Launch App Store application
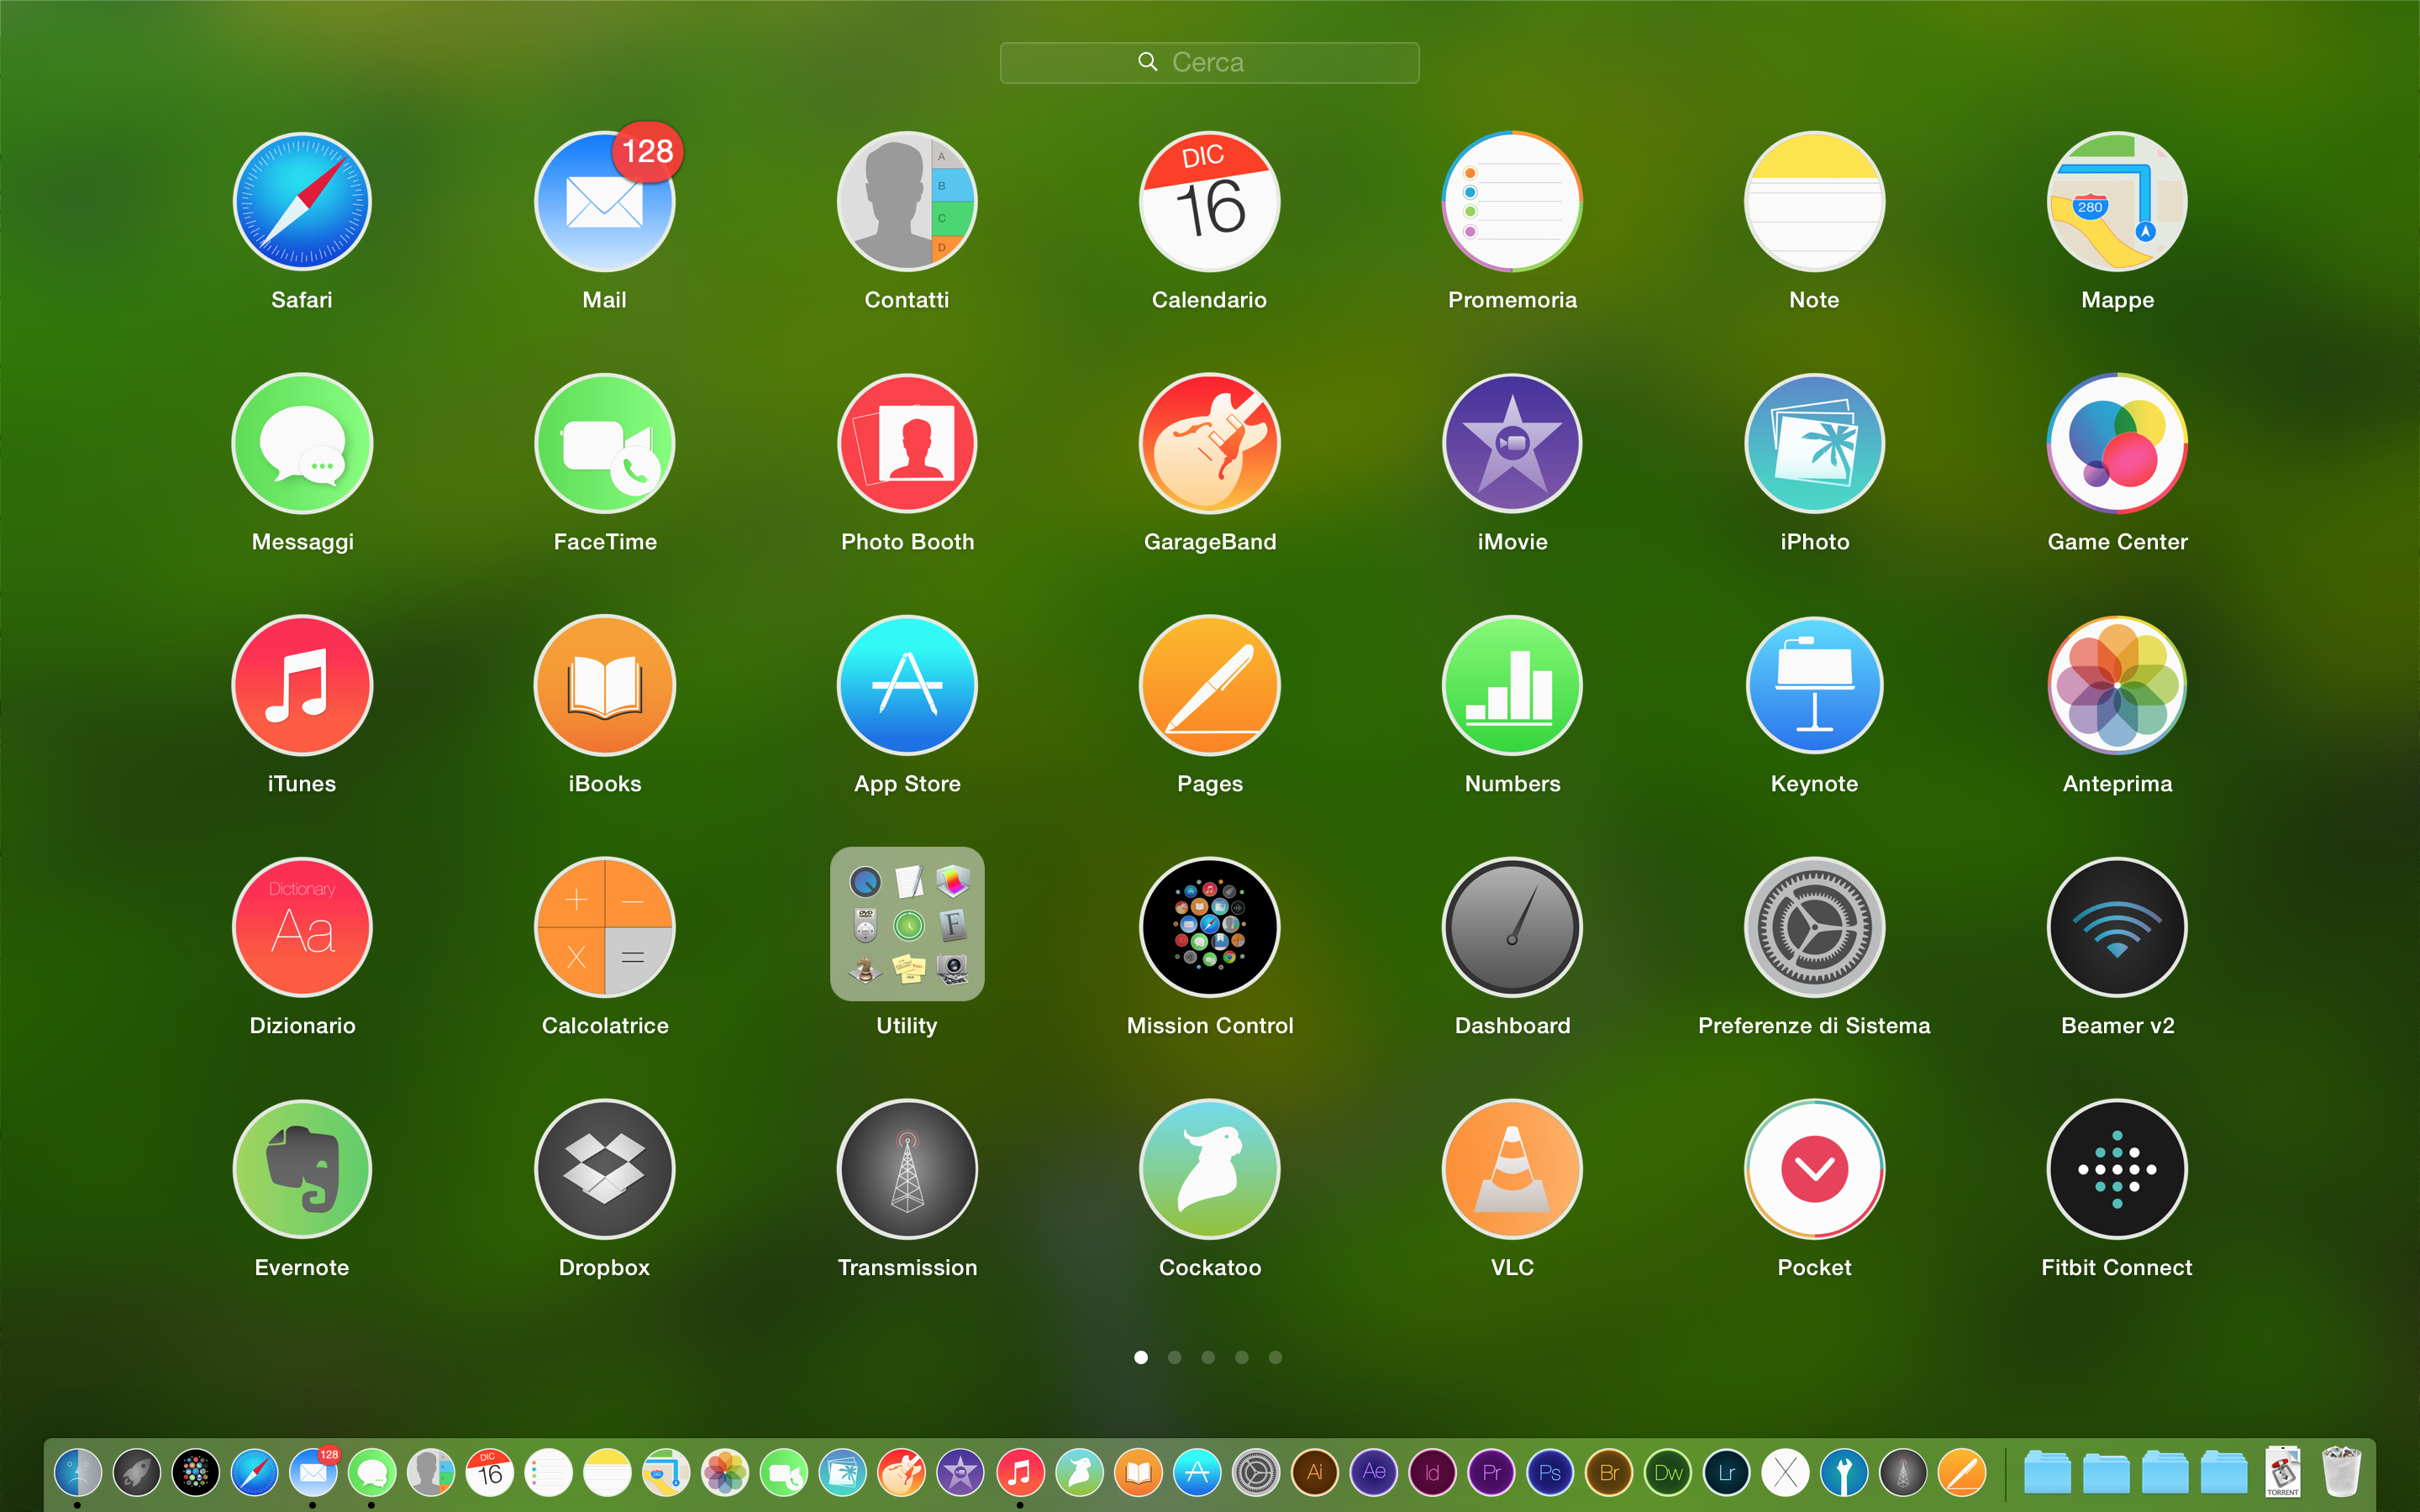The image size is (2420, 1512). tap(907, 686)
